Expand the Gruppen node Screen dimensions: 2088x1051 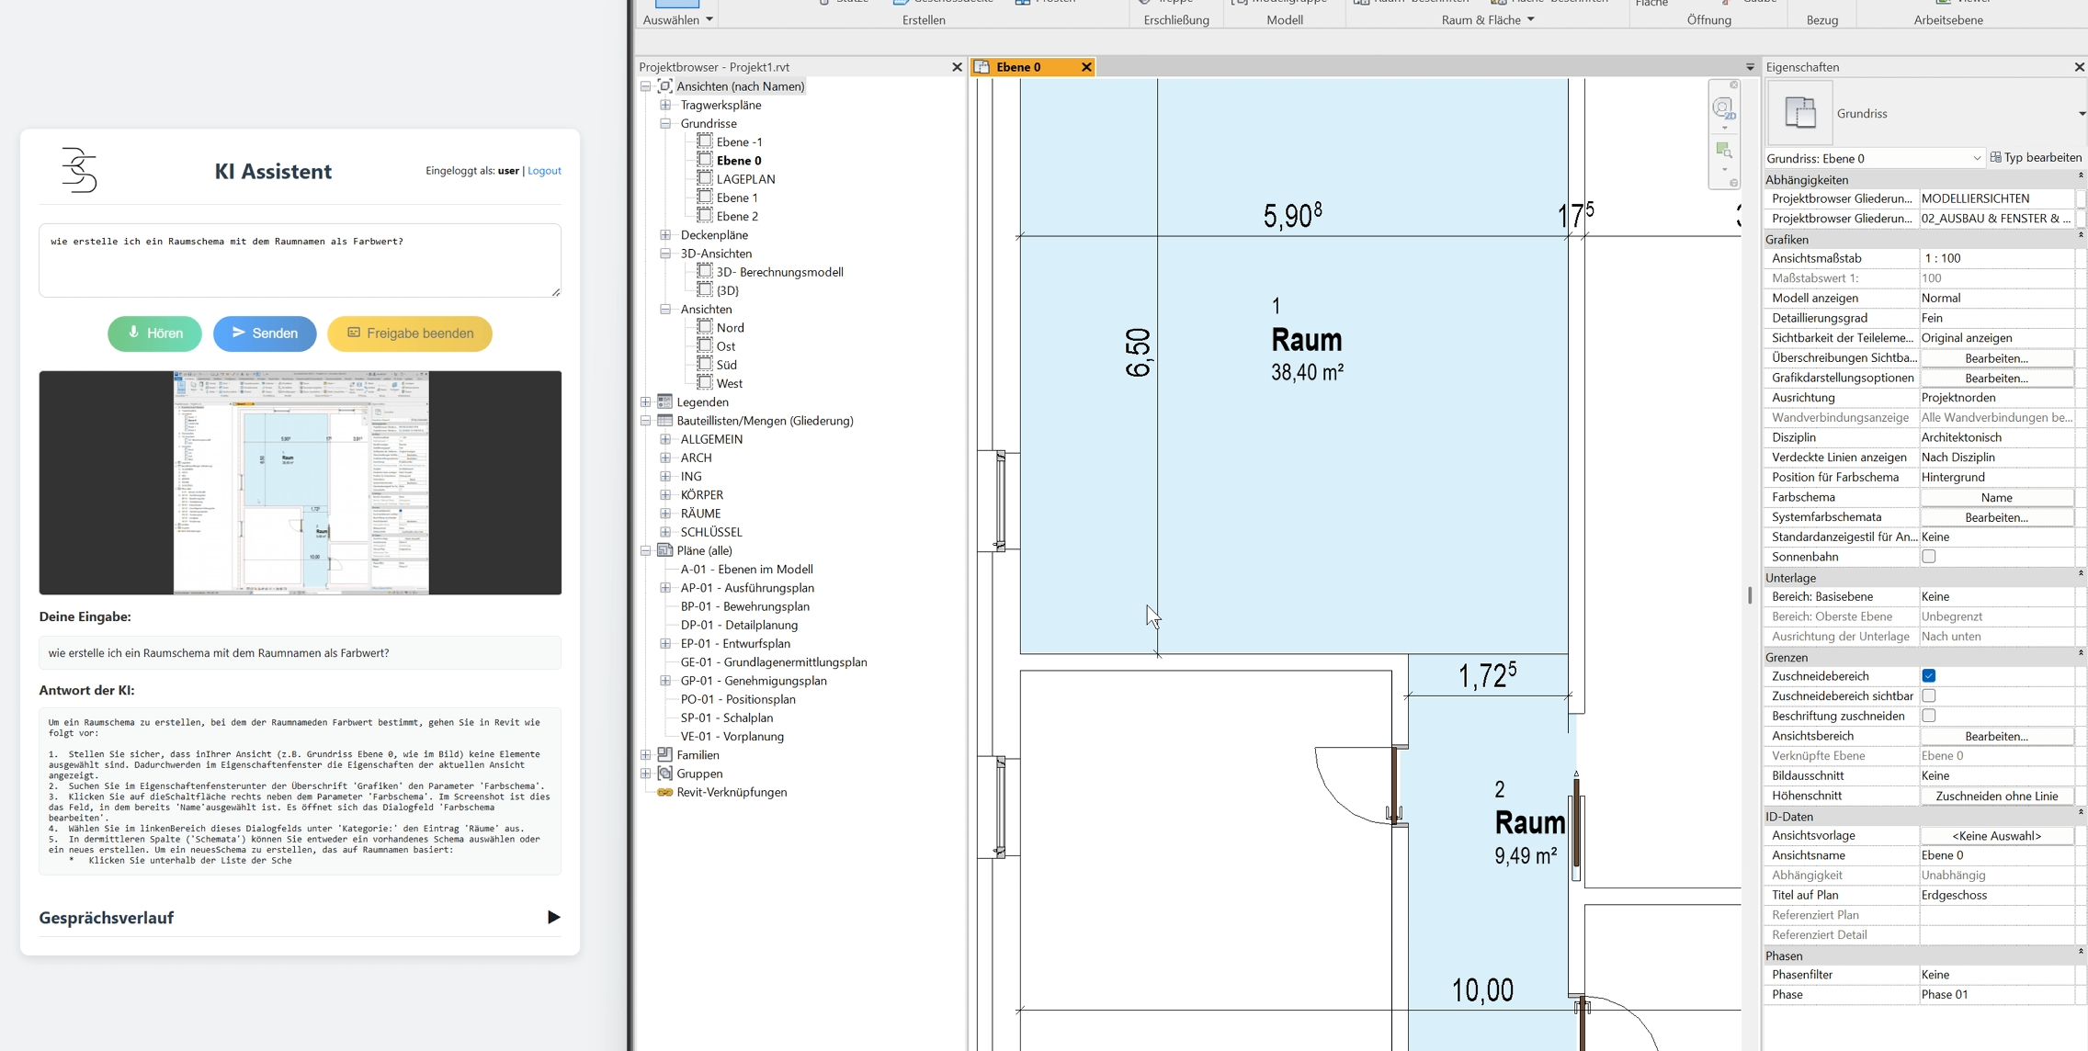pyautogui.click(x=646, y=774)
